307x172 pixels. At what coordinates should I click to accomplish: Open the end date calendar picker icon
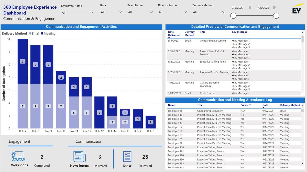point(274,8)
